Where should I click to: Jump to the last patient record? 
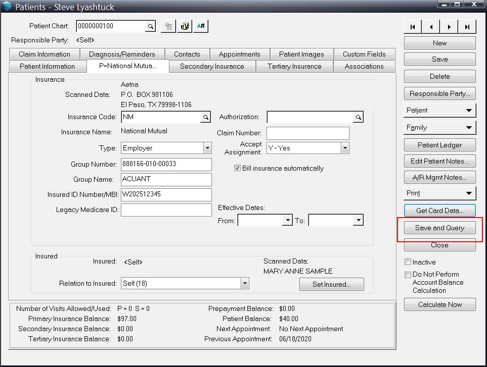tap(467, 27)
